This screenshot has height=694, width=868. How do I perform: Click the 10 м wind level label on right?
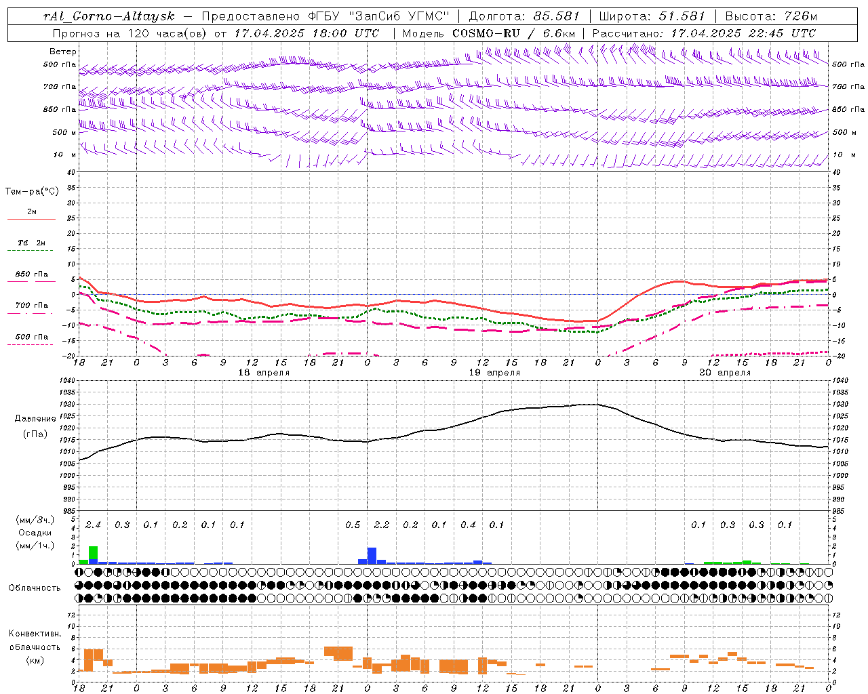[843, 155]
